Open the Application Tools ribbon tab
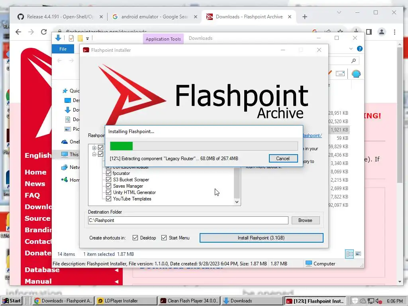The width and height of the screenshot is (408, 306). point(163,39)
